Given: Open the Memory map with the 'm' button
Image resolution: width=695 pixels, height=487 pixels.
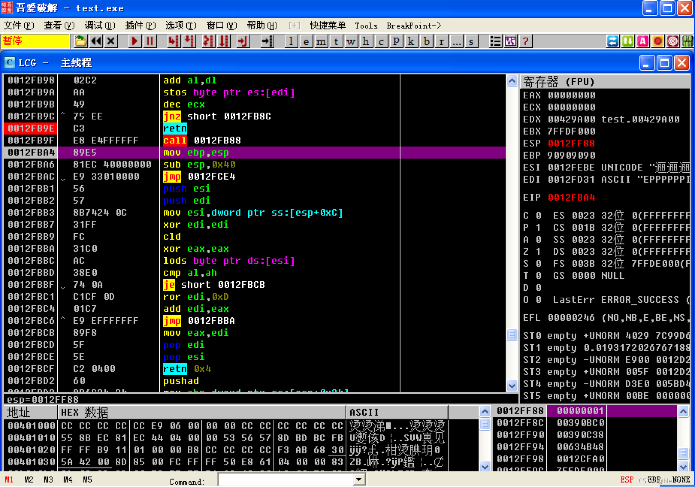Looking at the screenshot, I should pos(321,41).
